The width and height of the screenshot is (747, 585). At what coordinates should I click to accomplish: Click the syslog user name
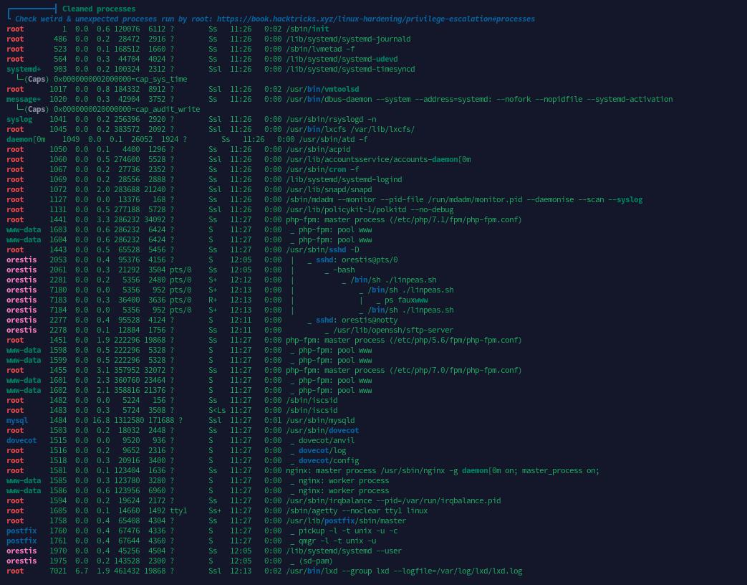[x=19, y=119]
